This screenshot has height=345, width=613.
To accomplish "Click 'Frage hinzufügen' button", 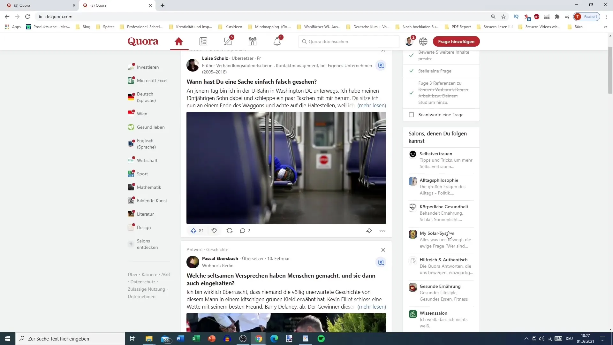I will 456,41.
